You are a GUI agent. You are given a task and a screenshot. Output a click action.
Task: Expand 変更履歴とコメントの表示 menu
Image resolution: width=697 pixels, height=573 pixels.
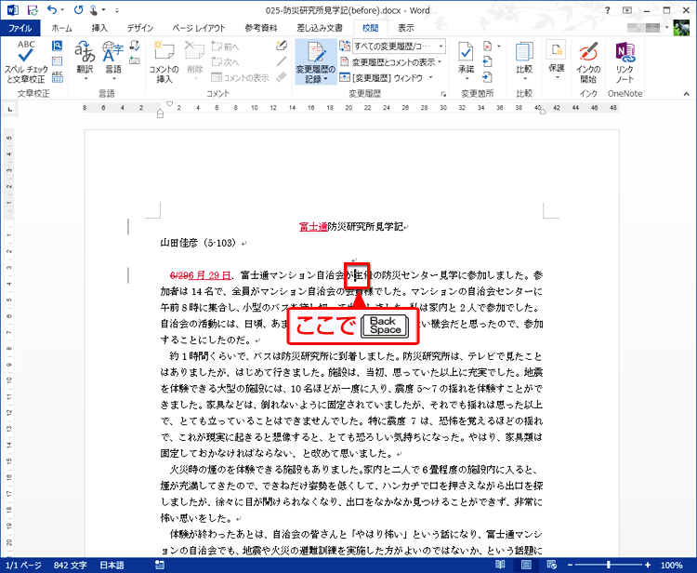[391, 61]
